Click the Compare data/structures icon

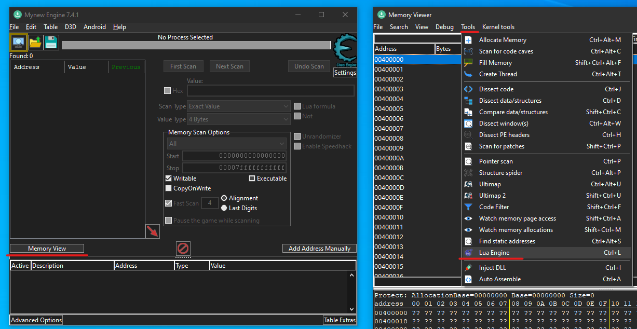(x=468, y=112)
